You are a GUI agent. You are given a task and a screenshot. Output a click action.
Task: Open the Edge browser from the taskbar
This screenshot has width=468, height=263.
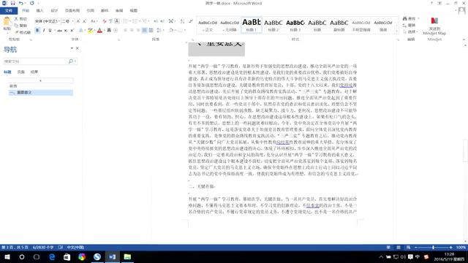(x=52, y=256)
